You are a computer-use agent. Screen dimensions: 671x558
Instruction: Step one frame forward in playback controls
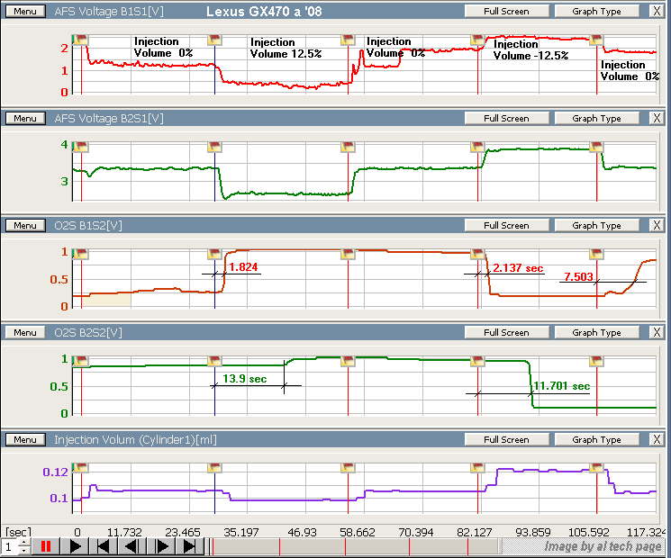pos(161,546)
